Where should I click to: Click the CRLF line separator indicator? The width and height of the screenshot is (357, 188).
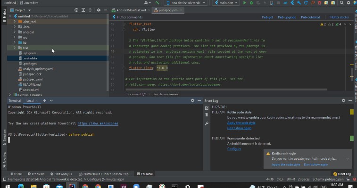click(x=280, y=180)
